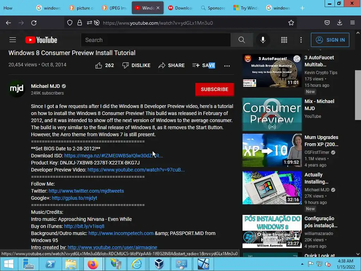Open the Consumer Preview Mix thumbnail
This screenshot has height=271, width=361.
click(272, 114)
